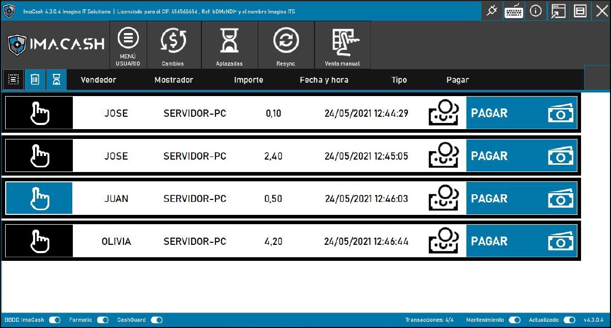Click the hourglass postpone icon in list toolbar
The width and height of the screenshot is (611, 328).
pos(56,80)
